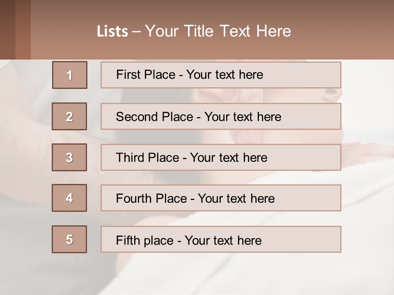This screenshot has height=295, width=394.
Task: Click the text 'Fourth Place - Your text here'
Action: 195,198
